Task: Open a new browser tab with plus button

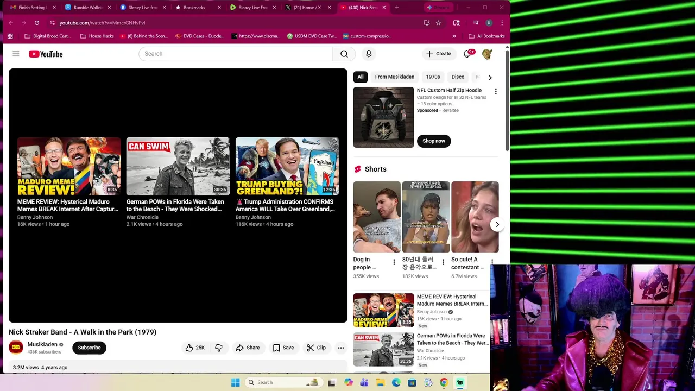Action: click(397, 8)
